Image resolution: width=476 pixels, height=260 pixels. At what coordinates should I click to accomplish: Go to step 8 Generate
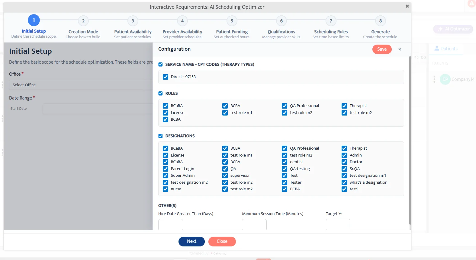381,21
